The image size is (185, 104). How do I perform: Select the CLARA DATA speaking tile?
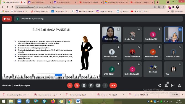pos(173,35)
